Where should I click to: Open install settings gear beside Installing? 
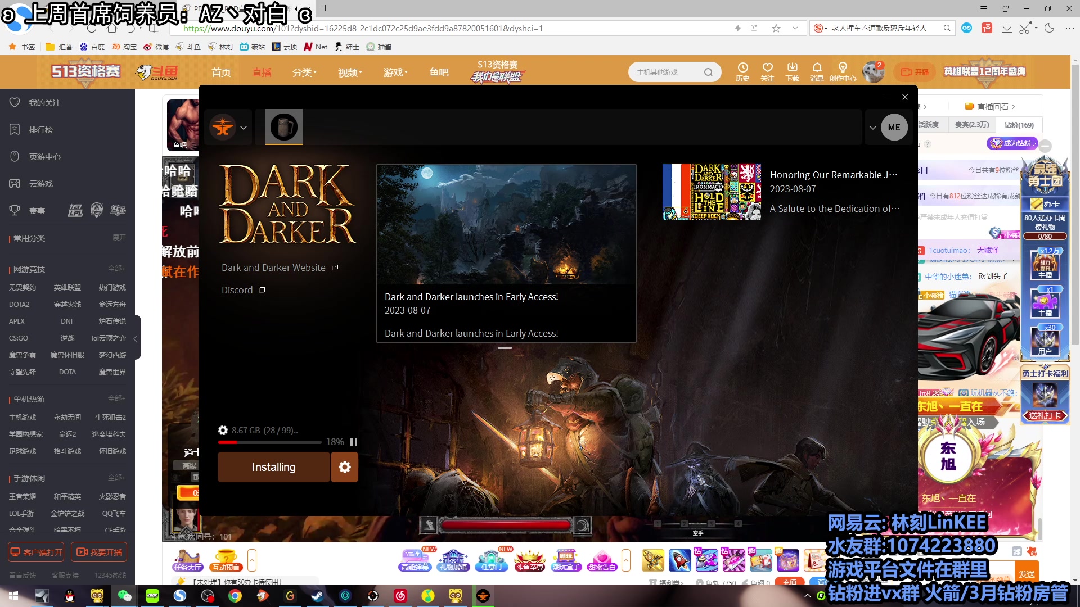[x=345, y=467]
